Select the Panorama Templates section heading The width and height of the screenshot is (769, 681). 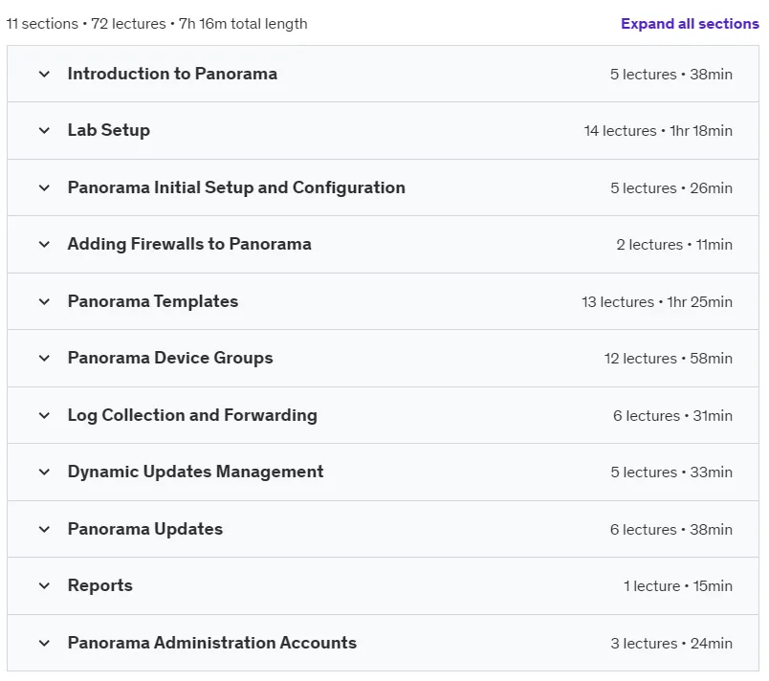click(x=153, y=301)
